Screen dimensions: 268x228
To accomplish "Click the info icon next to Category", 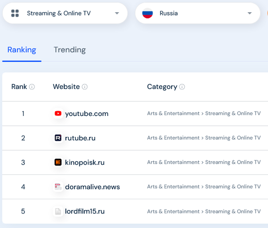I will [x=182, y=87].
